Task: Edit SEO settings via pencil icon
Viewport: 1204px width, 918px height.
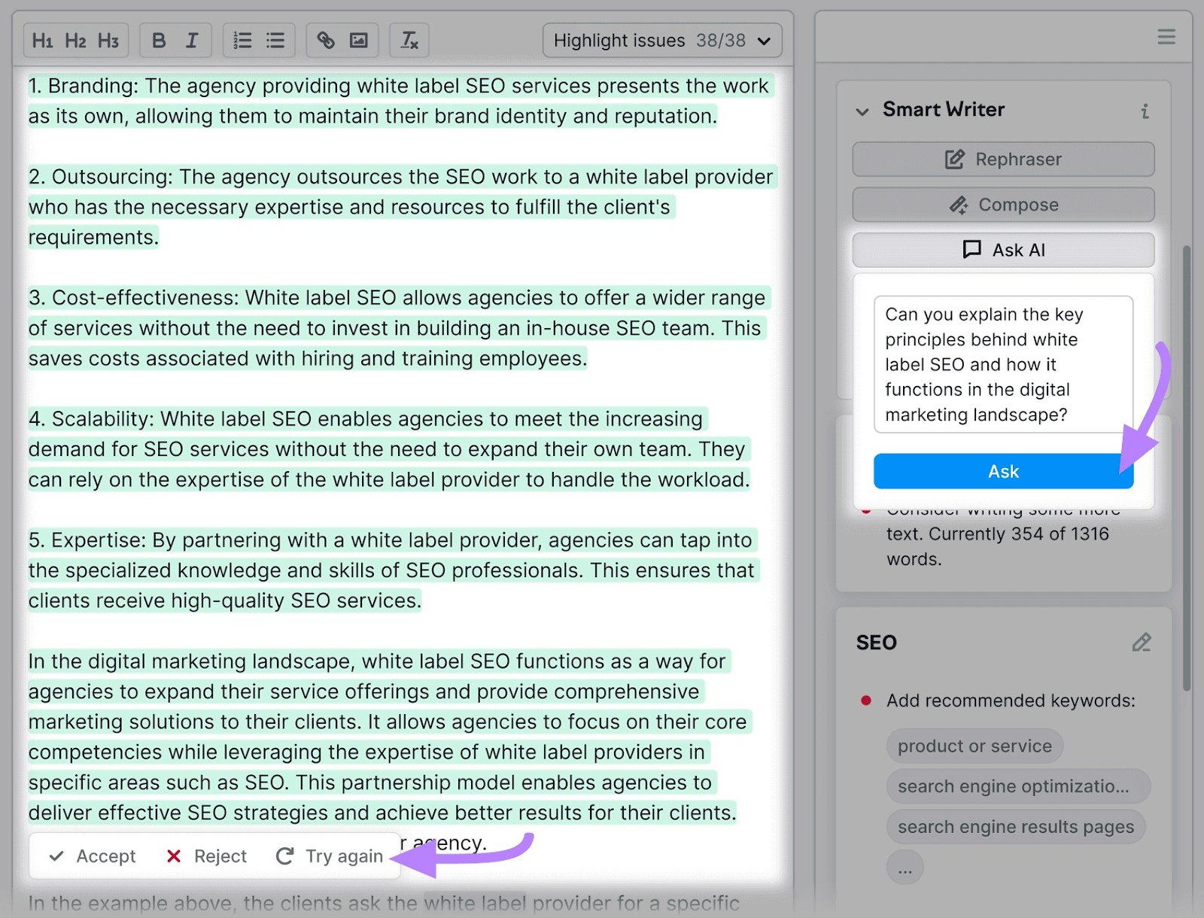Action: pyautogui.click(x=1142, y=643)
